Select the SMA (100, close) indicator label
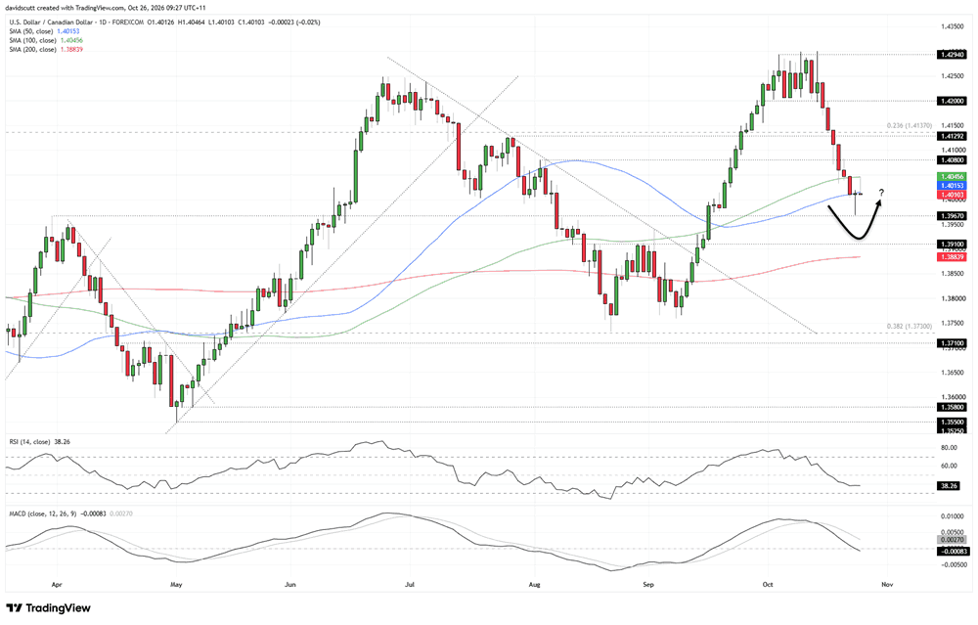This screenshot has height=625, width=978. 32,40
